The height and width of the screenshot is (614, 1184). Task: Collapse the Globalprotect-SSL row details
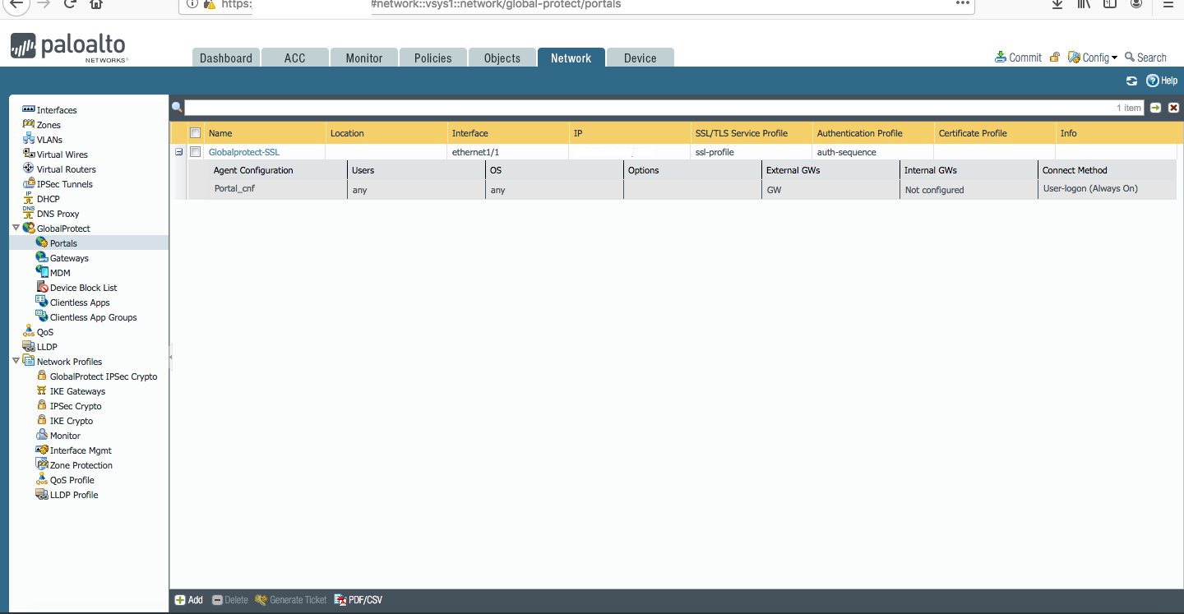(x=178, y=152)
